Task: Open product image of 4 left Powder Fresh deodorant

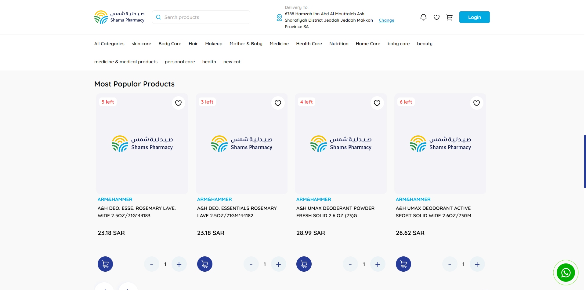Action: [341, 144]
